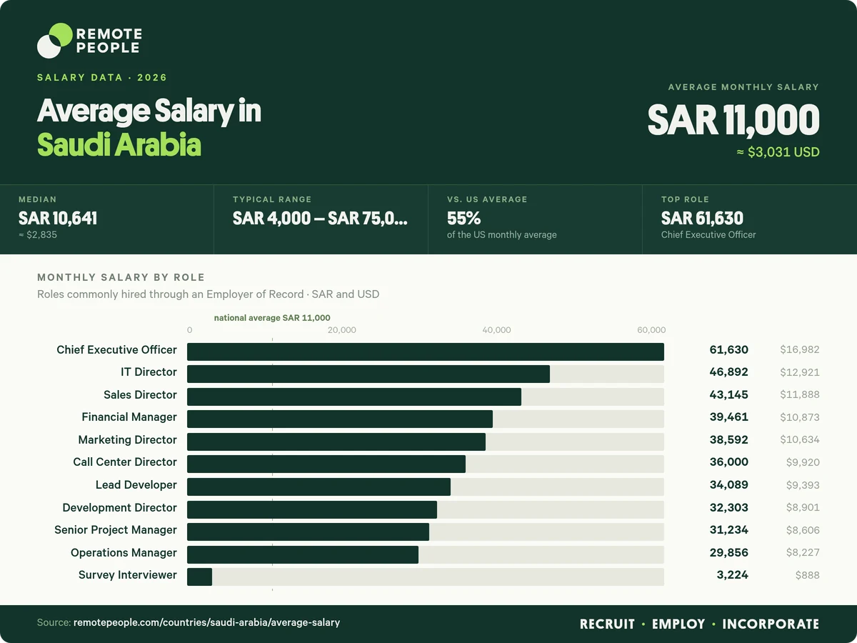857x643 pixels.
Task: Click the EMPLOY footer word
Action: click(678, 624)
